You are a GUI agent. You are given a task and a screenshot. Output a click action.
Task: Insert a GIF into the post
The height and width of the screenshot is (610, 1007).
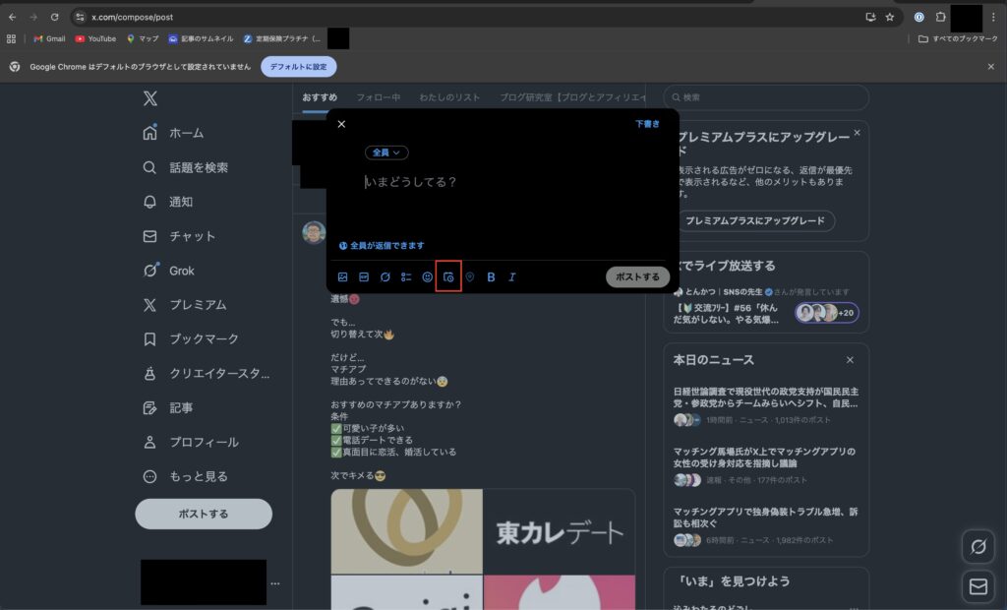point(364,276)
